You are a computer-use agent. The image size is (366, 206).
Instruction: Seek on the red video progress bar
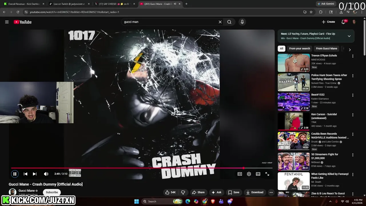(x=142, y=168)
